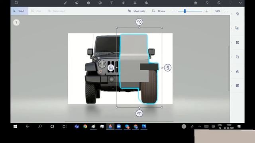This screenshot has height=143, width=255.
Task: Click the 59% zoom value field
Action: pyautogui.click(x=218, y=11)
